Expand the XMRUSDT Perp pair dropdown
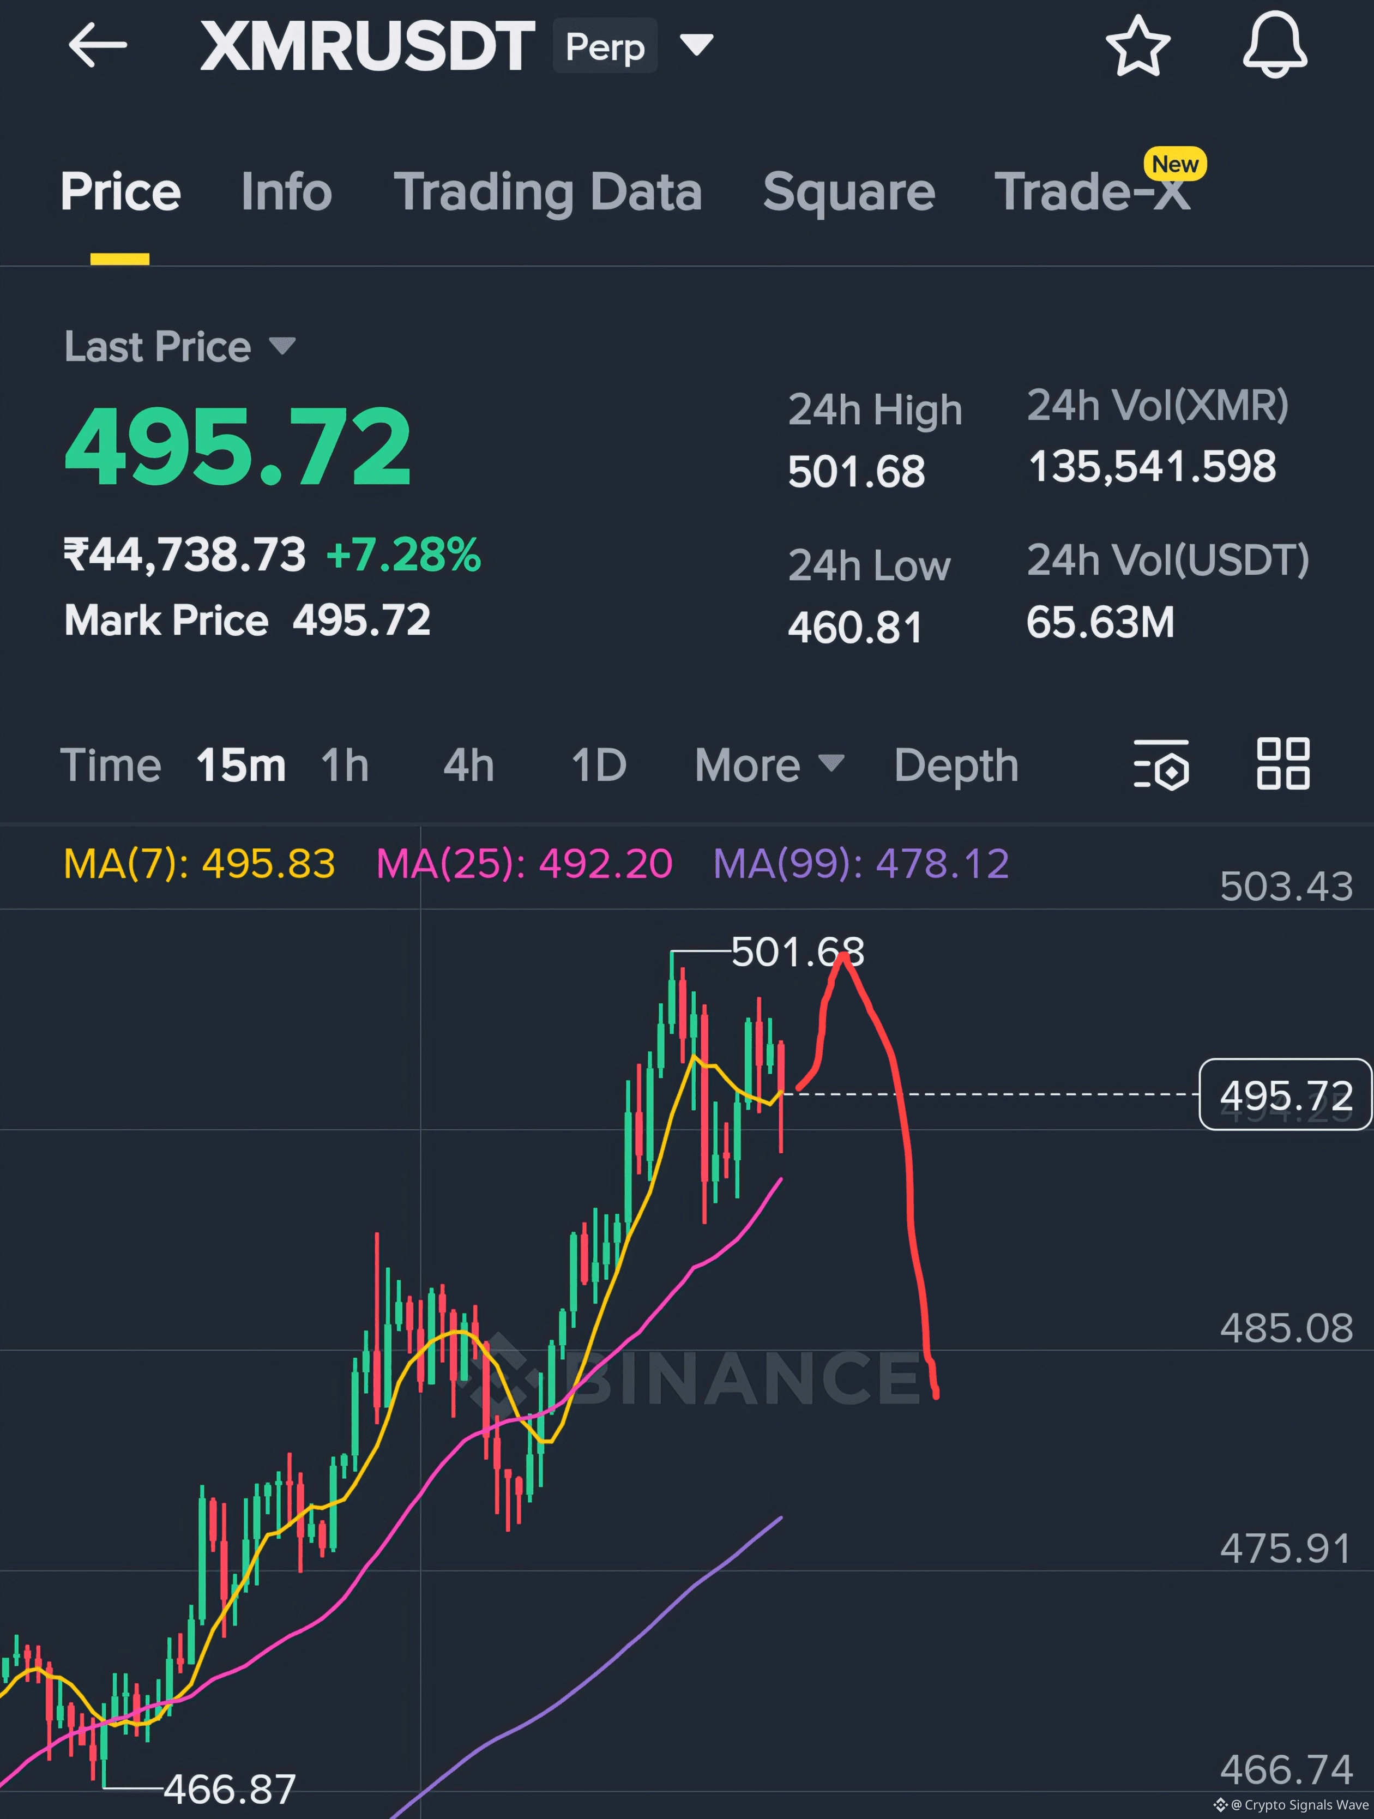1374x1819 pixels. [x=696, y=44]
